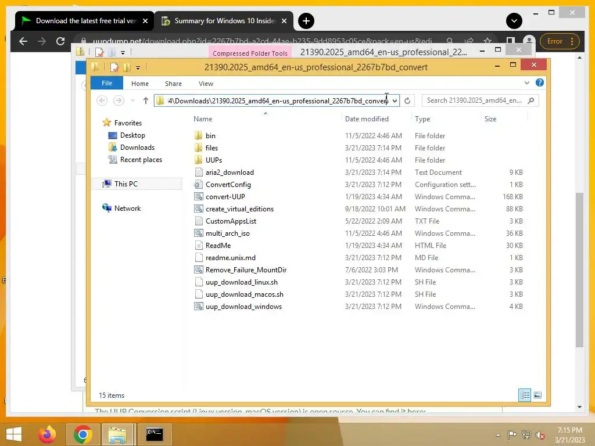Select readme.unix.md file icon
The image size is (595, 446).
coord(199,257)
